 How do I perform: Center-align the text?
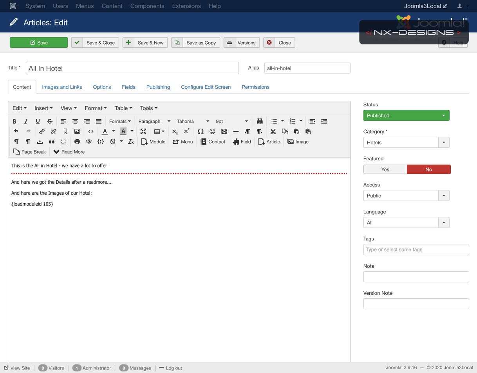pyautogui.click(x=75, y=121)
